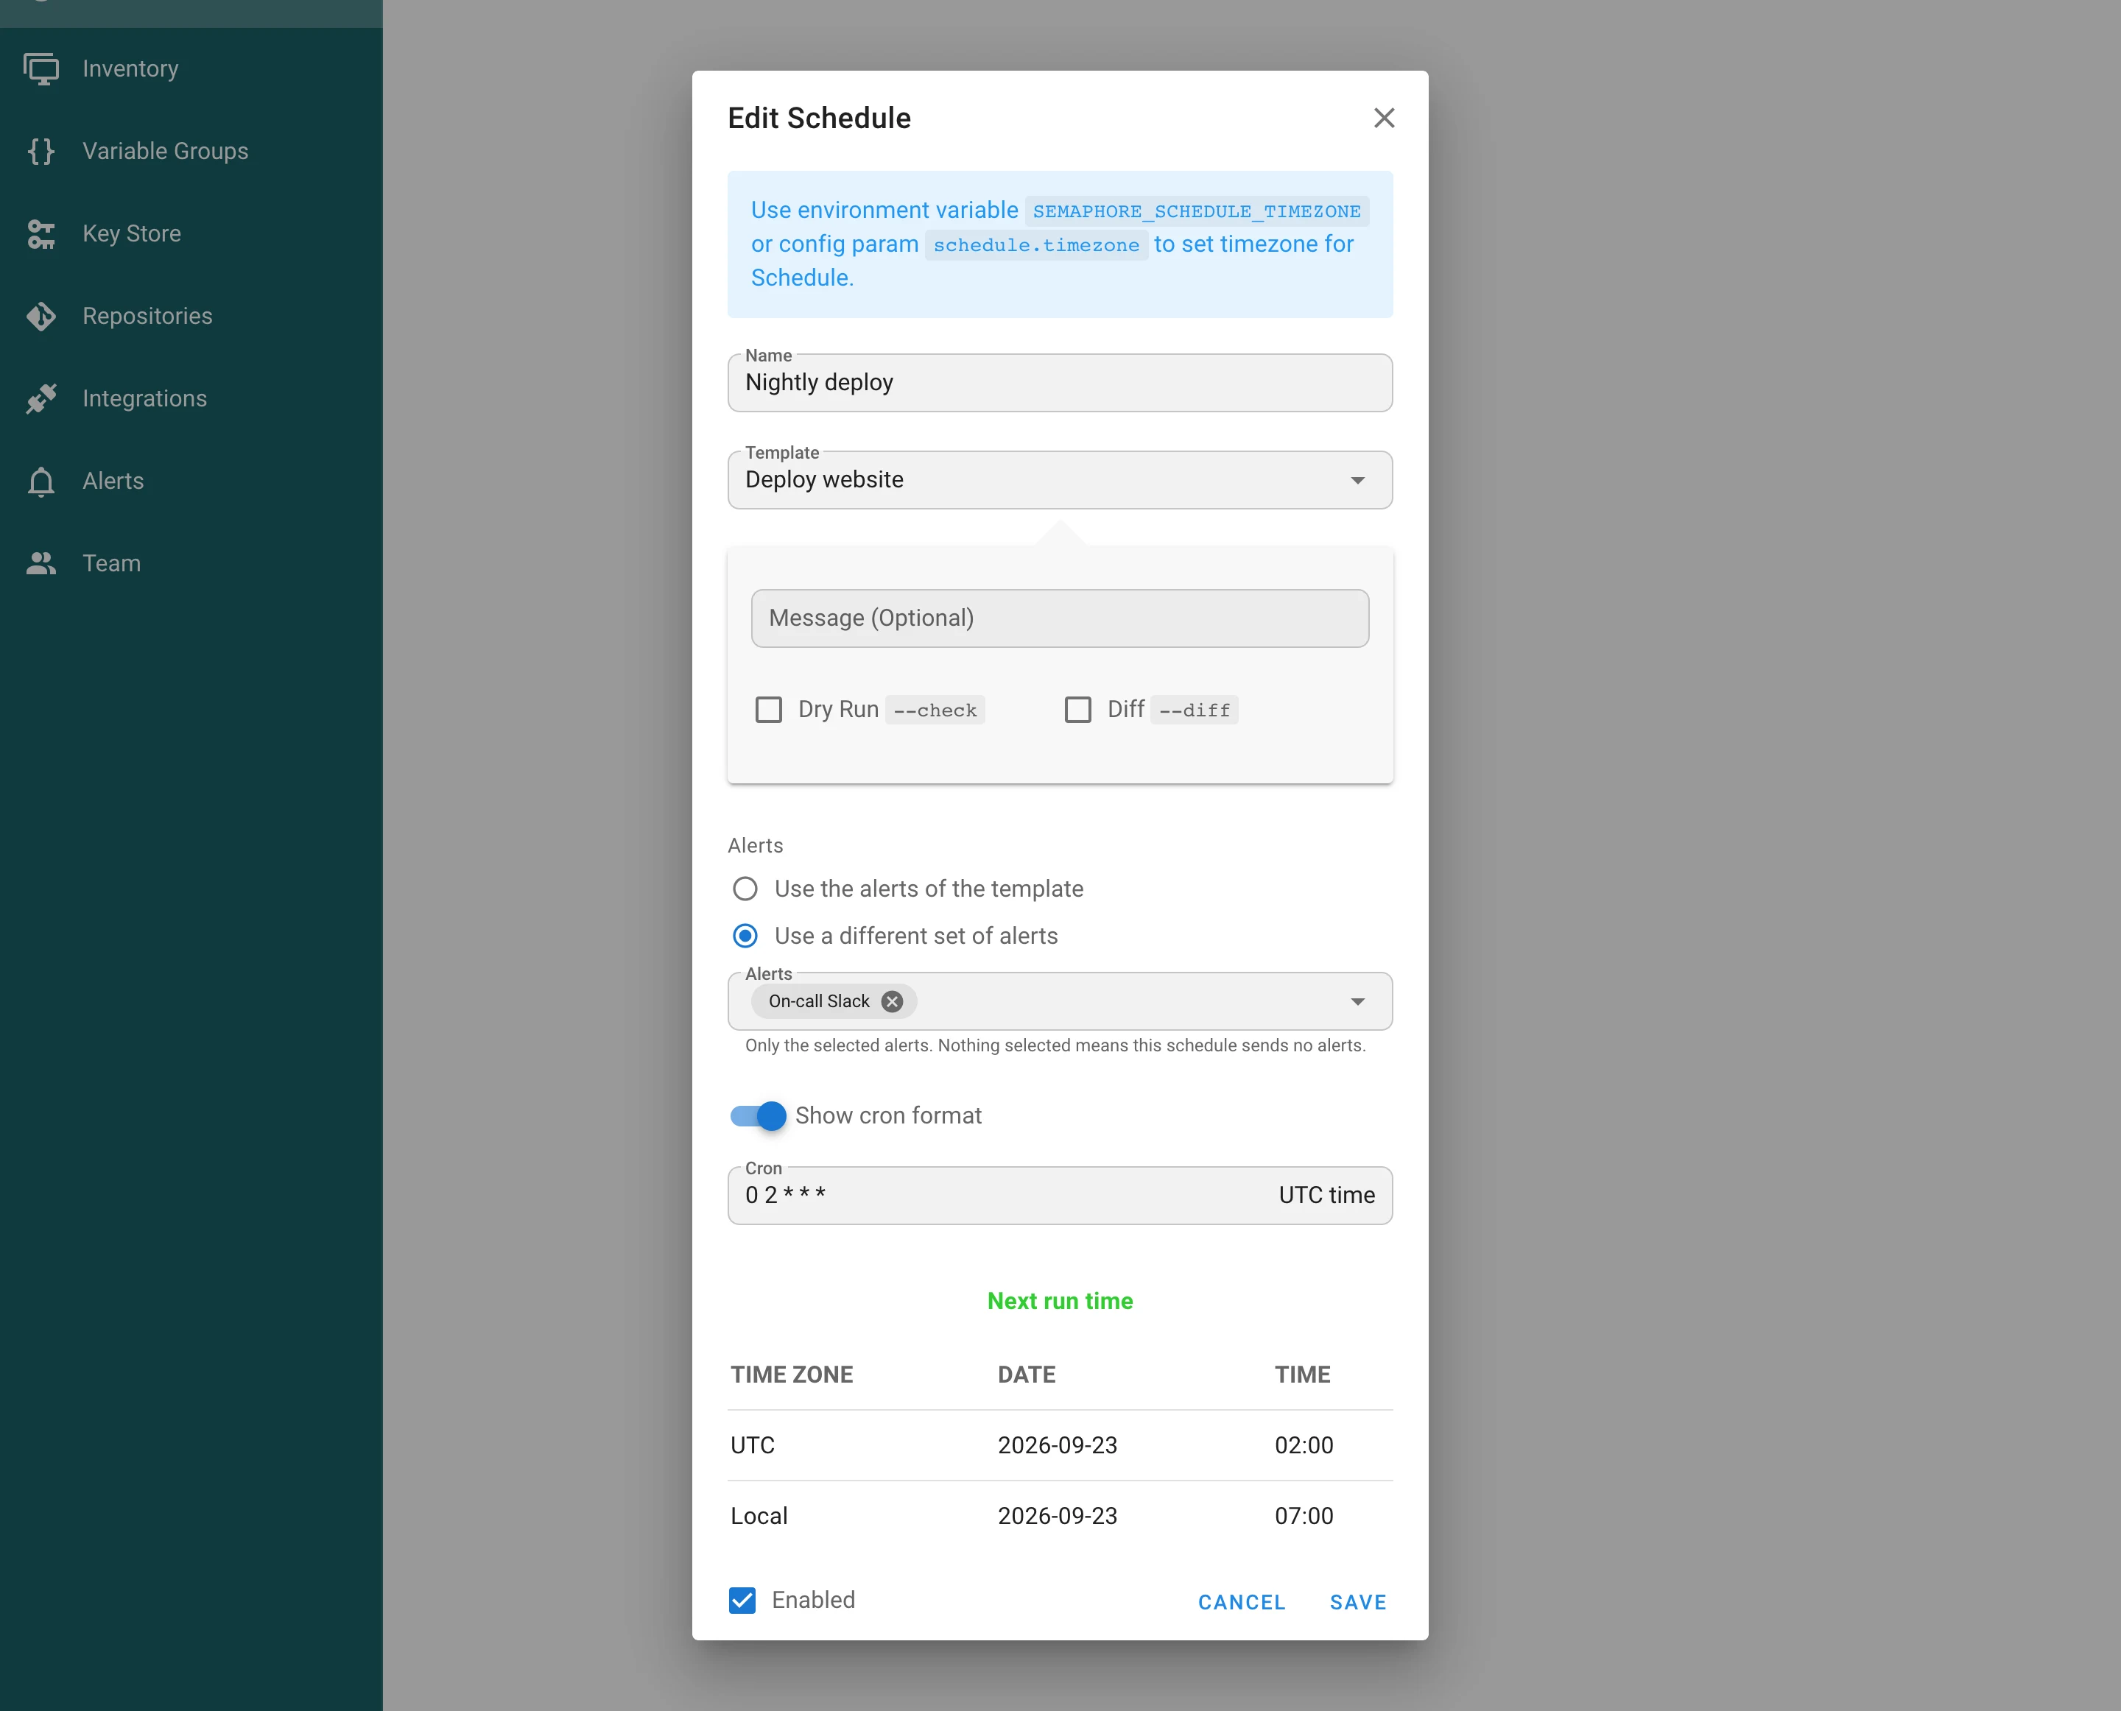Screen dimensions: 2121x1711
Task: Click the CANCEL button
Action: [1242, 1603]
